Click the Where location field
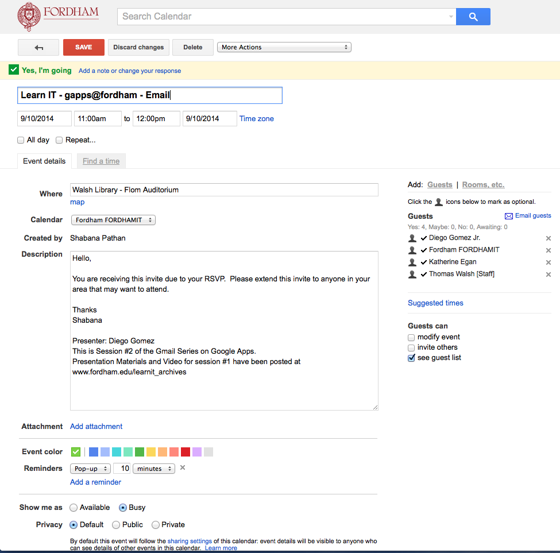Screen dimensions: 560x553 pos(224,190)
